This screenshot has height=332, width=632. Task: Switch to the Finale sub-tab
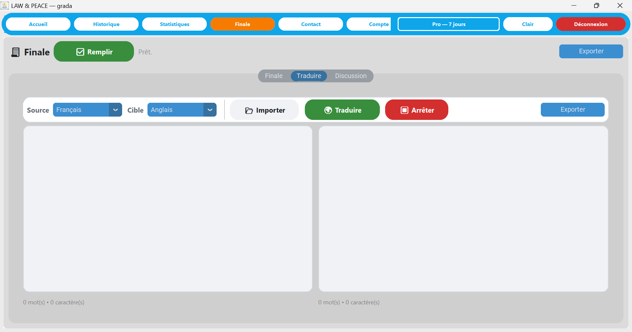pos(274,76)
